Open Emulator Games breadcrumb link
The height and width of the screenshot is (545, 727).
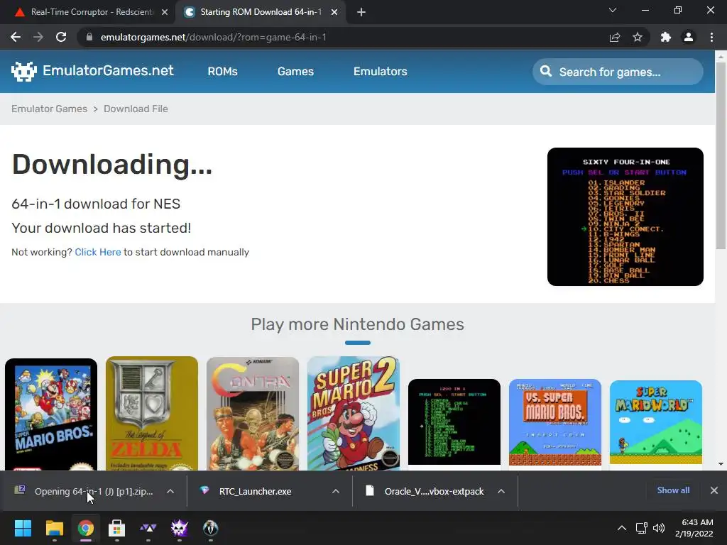click(x=49, y=109)
